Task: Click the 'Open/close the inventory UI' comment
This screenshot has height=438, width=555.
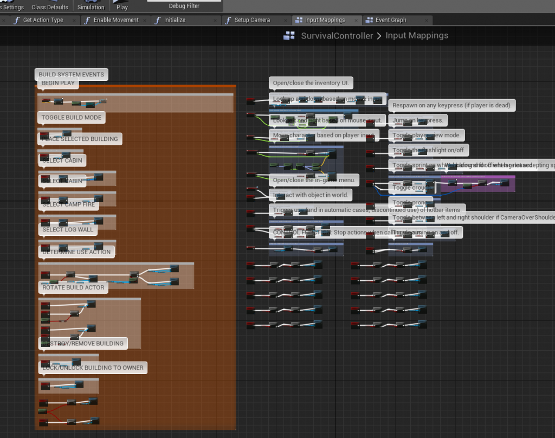Action: click(x=311, y=83)
